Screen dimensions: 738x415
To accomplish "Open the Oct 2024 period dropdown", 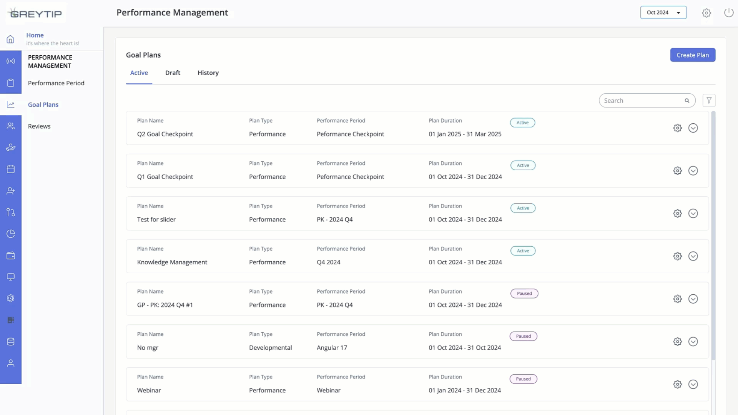I will 663,12.
